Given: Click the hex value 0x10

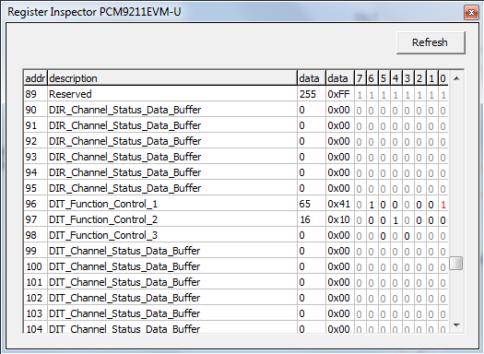Looking at the screenshot, I should coord(339,219).
